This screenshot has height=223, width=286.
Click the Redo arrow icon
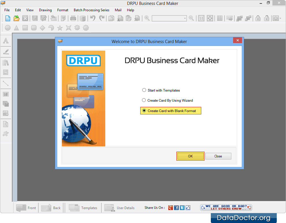click(x=102, y=18)
